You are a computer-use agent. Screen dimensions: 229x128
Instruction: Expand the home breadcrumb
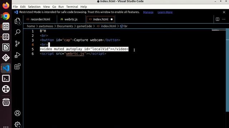pyautogui.click(x=31, y=26)
